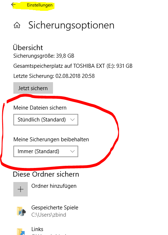The width and height of the screenshot is (168, 235).
Task: Select the Gespeicherte Spiele folder icon
Action: tap(21, 211)
